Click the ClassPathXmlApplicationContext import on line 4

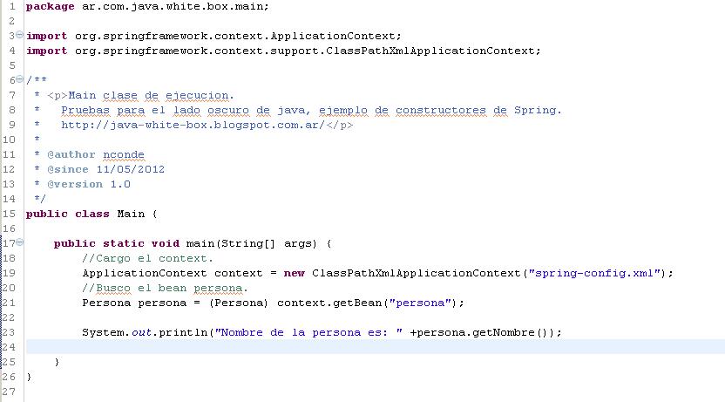(283, 51)
